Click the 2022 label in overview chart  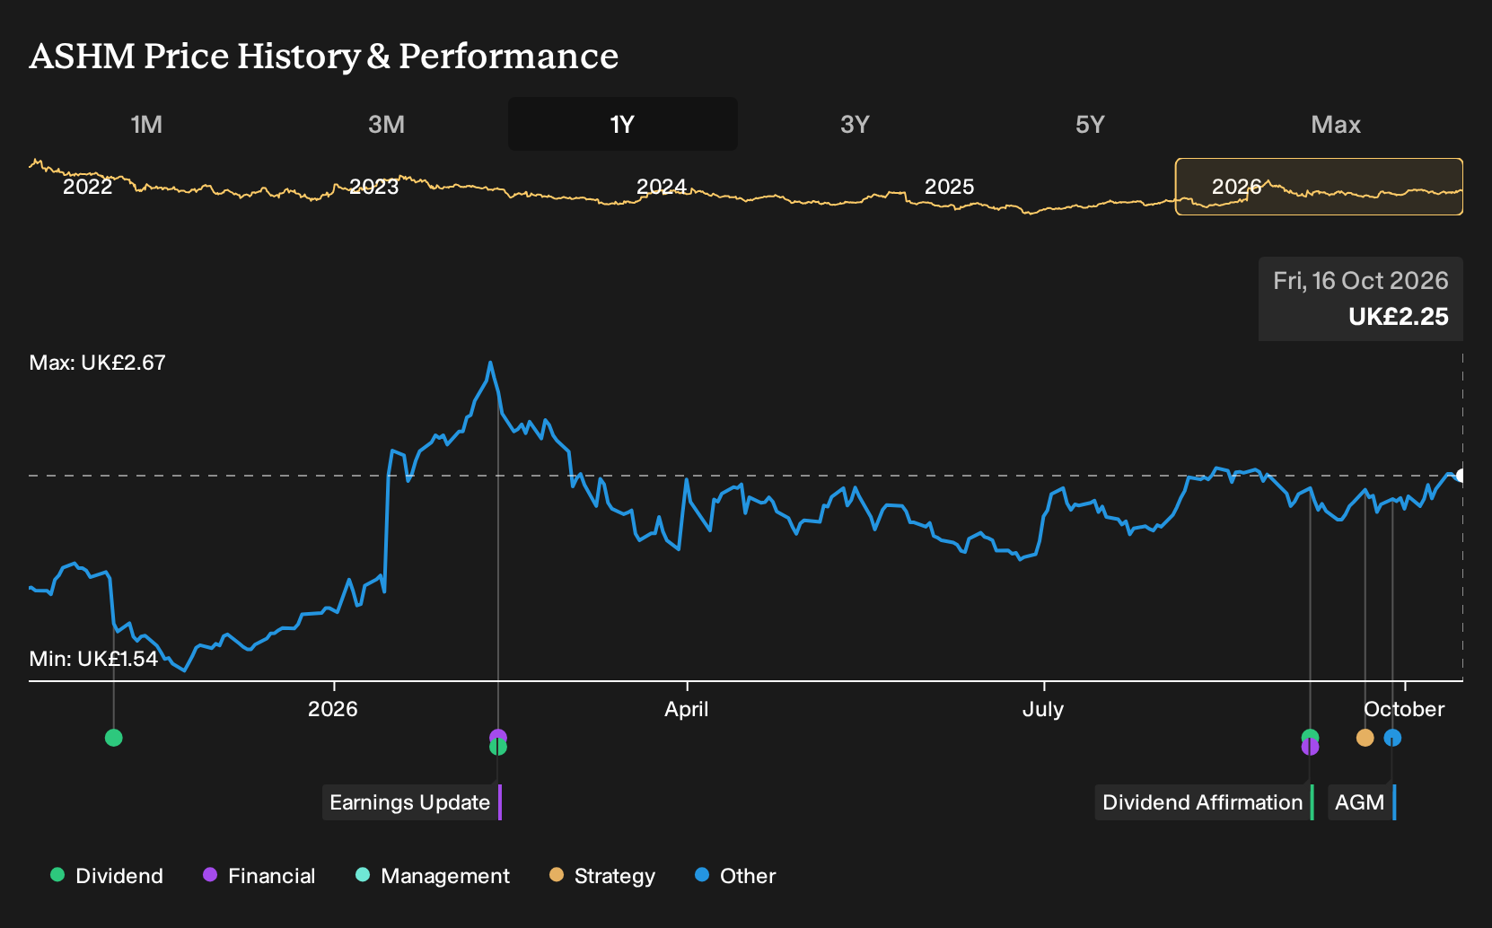[88, 187]
